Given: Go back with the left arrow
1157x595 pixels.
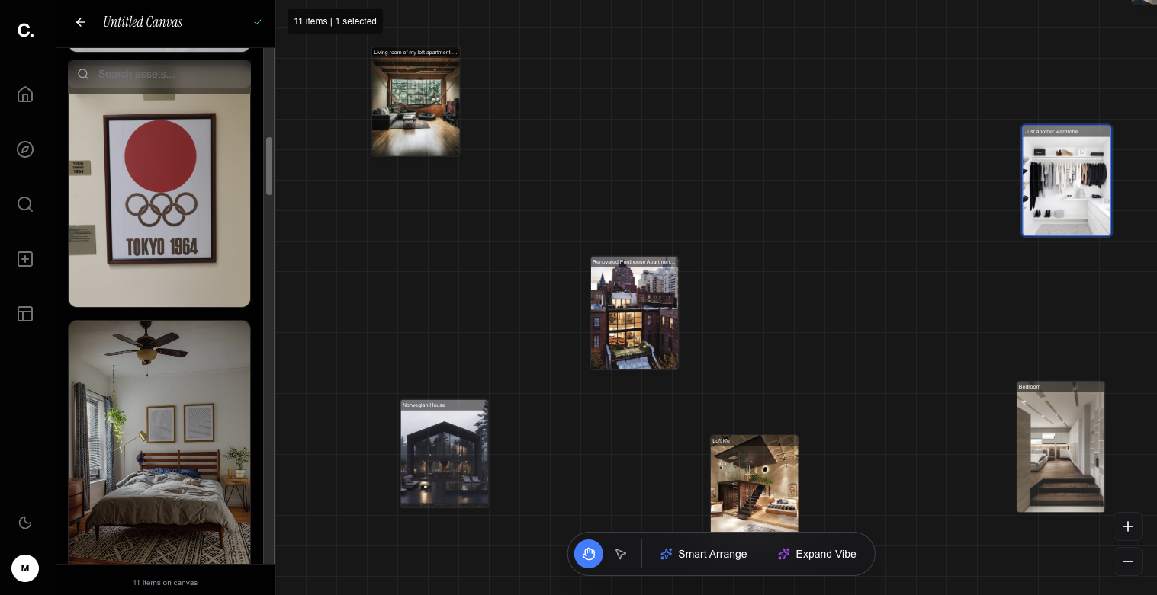Looking at the screenshot, I should [x=81, y=22].
